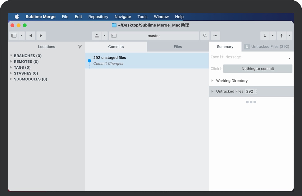Expand the STASHES tree section
The image size is (302, 196).
click(x=11, y=73)
